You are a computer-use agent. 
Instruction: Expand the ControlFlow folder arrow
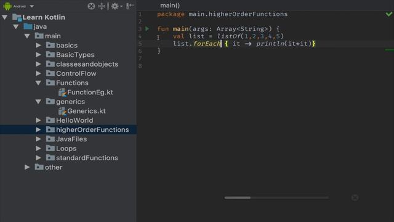(x=38, y=73)
